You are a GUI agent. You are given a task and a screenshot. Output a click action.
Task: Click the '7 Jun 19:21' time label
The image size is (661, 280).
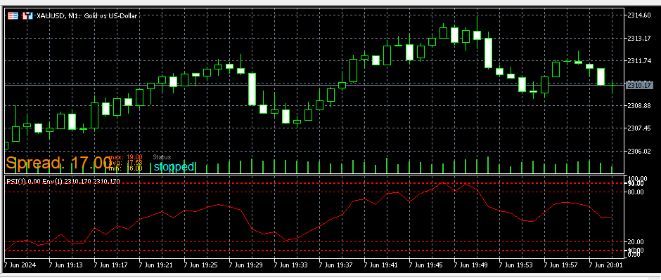tap(155, 265)
